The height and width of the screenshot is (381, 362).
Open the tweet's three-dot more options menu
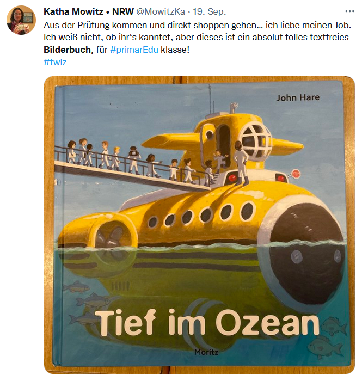pyautogui.click(x=349, y=11)
